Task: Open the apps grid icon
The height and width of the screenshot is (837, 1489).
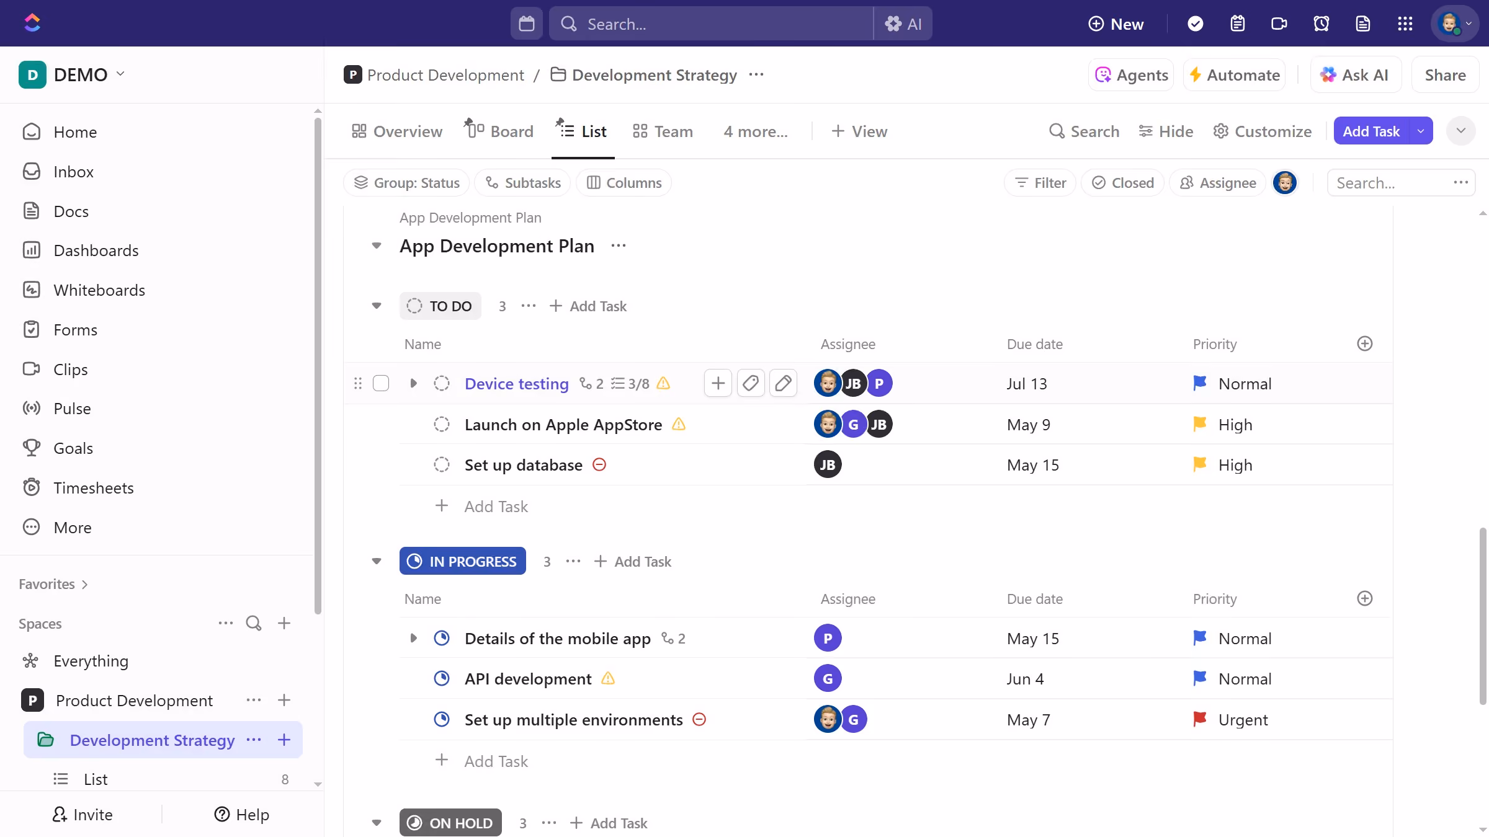Action: click(x=1405, y=24)
